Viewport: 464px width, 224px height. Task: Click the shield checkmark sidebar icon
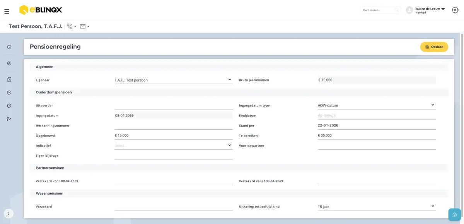click(9, 93)
